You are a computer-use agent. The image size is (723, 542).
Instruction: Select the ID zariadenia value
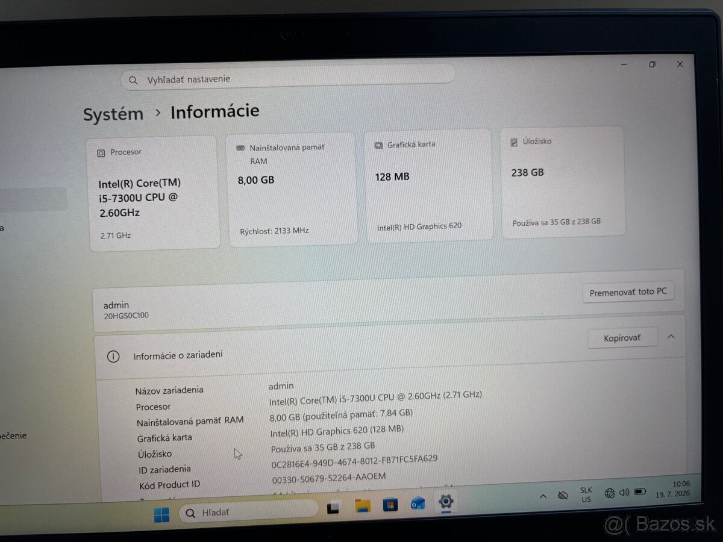[354, 461]
